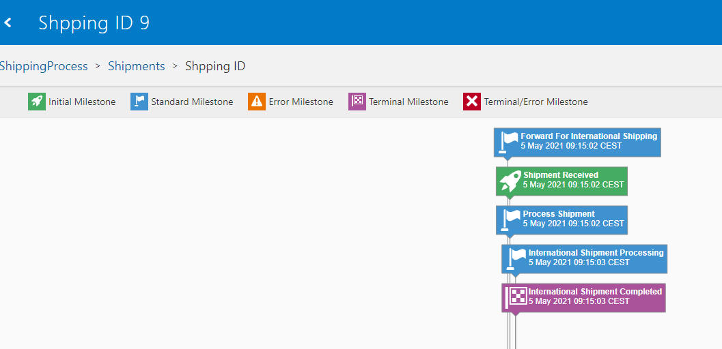
Task: Click the blue flag Standard Milestone legend icon
Action: click(139, 102)
